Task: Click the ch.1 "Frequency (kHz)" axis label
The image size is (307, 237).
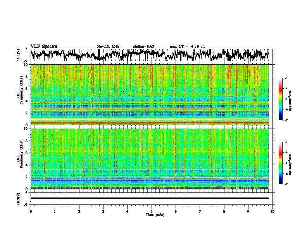Action: coord(21,90)
